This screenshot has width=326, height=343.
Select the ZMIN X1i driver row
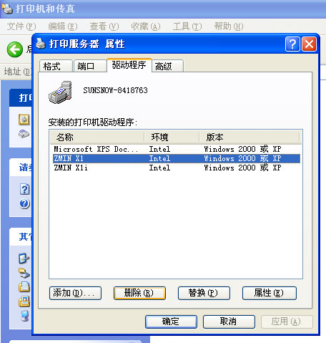pyautogui.click(x=176, y=168)
